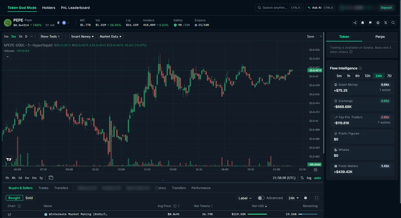Select the Bought toggle option
Image resolution: width=401 pixels, height=218 pixels.
click(14, 198)
